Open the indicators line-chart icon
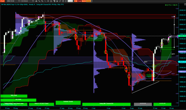Viewport: 186px width, 110px height. click(x=60, y=1)
